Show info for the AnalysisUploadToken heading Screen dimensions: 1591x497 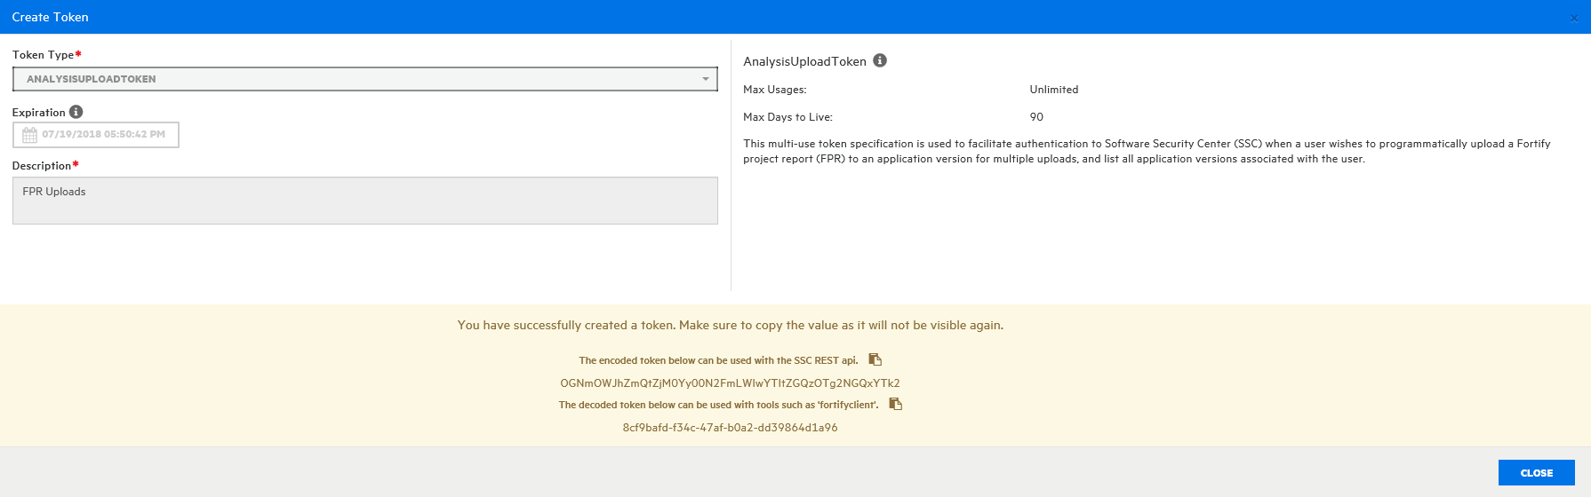(x=879, y=60)
